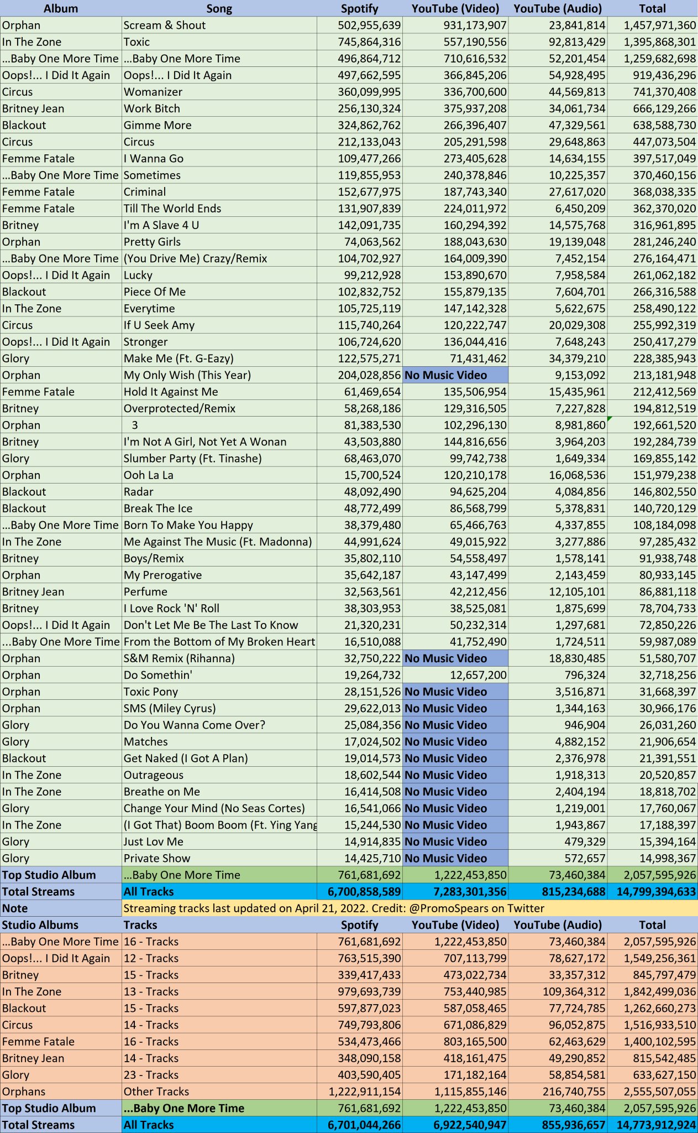Select 'Pretty Girls' song cell

219,242
